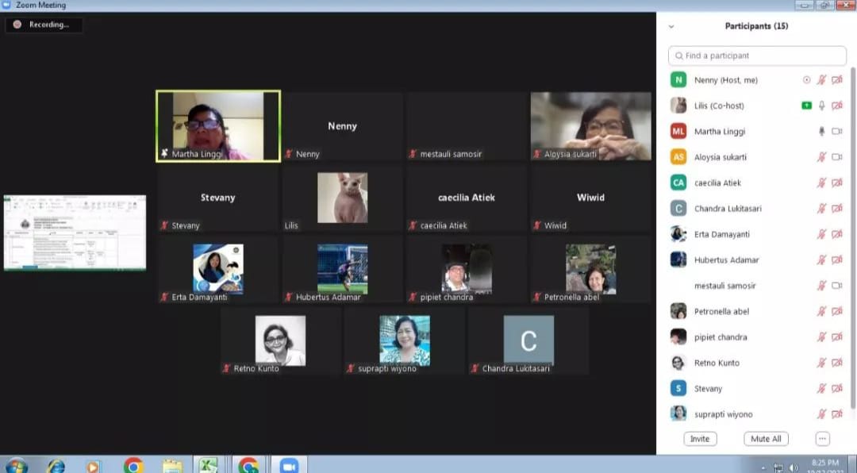Click Chandra Lukitasari's disabled camera icon
This screenshot has height=473, width=857.
tap(836, 209)
